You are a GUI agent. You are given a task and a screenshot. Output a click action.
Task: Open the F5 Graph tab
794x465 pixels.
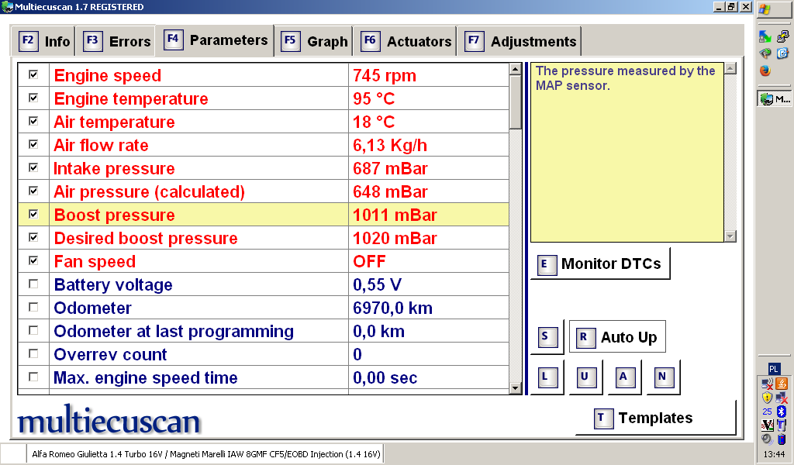(x=315, y=41)
